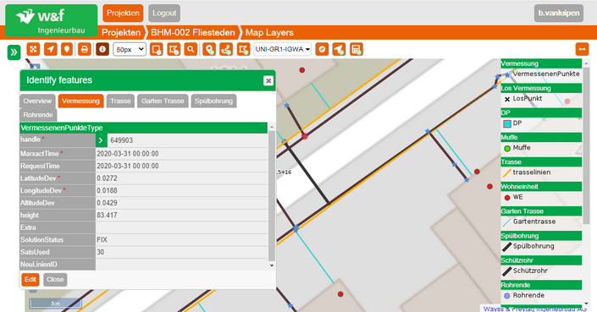The height and width of the screenshot is (312, 597).
Task: Click the rectangle identify-with-info tool
Action: point(156,49)
